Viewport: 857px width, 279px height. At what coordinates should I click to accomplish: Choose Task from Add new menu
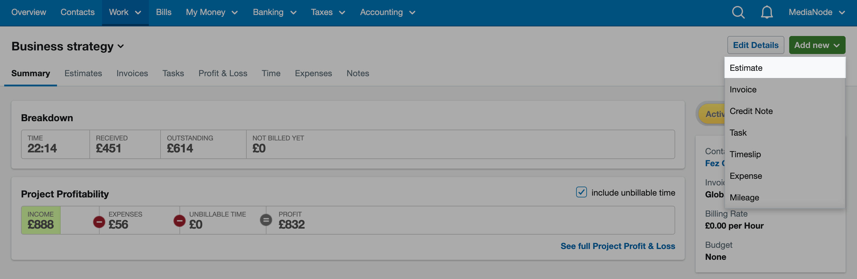coord(785,132)
